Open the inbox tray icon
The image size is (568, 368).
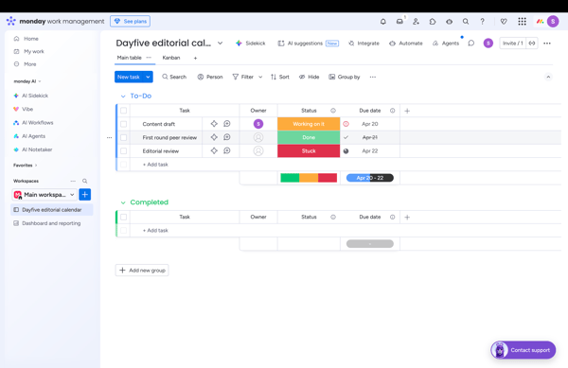click(399, 22)
